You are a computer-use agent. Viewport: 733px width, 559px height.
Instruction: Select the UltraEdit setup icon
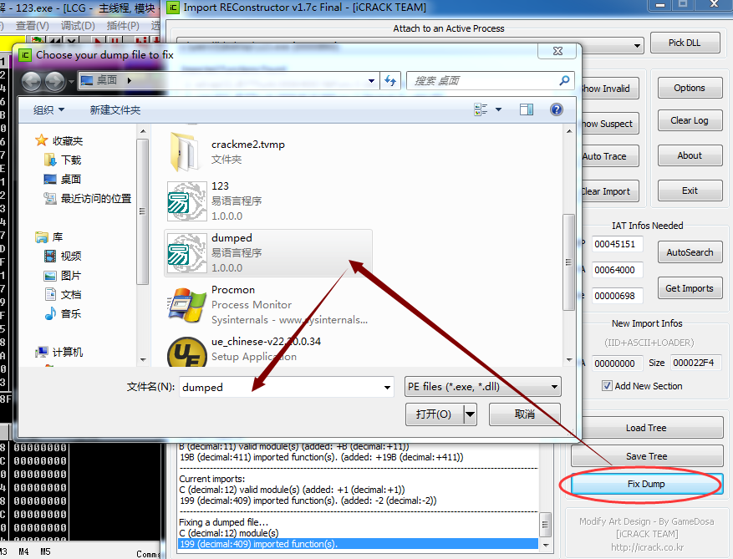[187, 352]
